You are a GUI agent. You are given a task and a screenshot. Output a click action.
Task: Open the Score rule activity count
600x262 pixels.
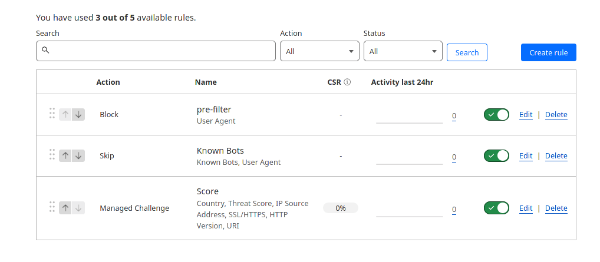[x=454, y=210]
